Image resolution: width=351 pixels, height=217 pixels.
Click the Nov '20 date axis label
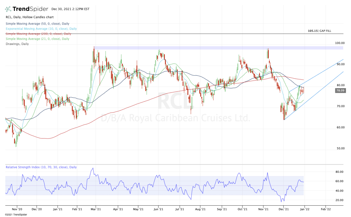pos(17,209)
